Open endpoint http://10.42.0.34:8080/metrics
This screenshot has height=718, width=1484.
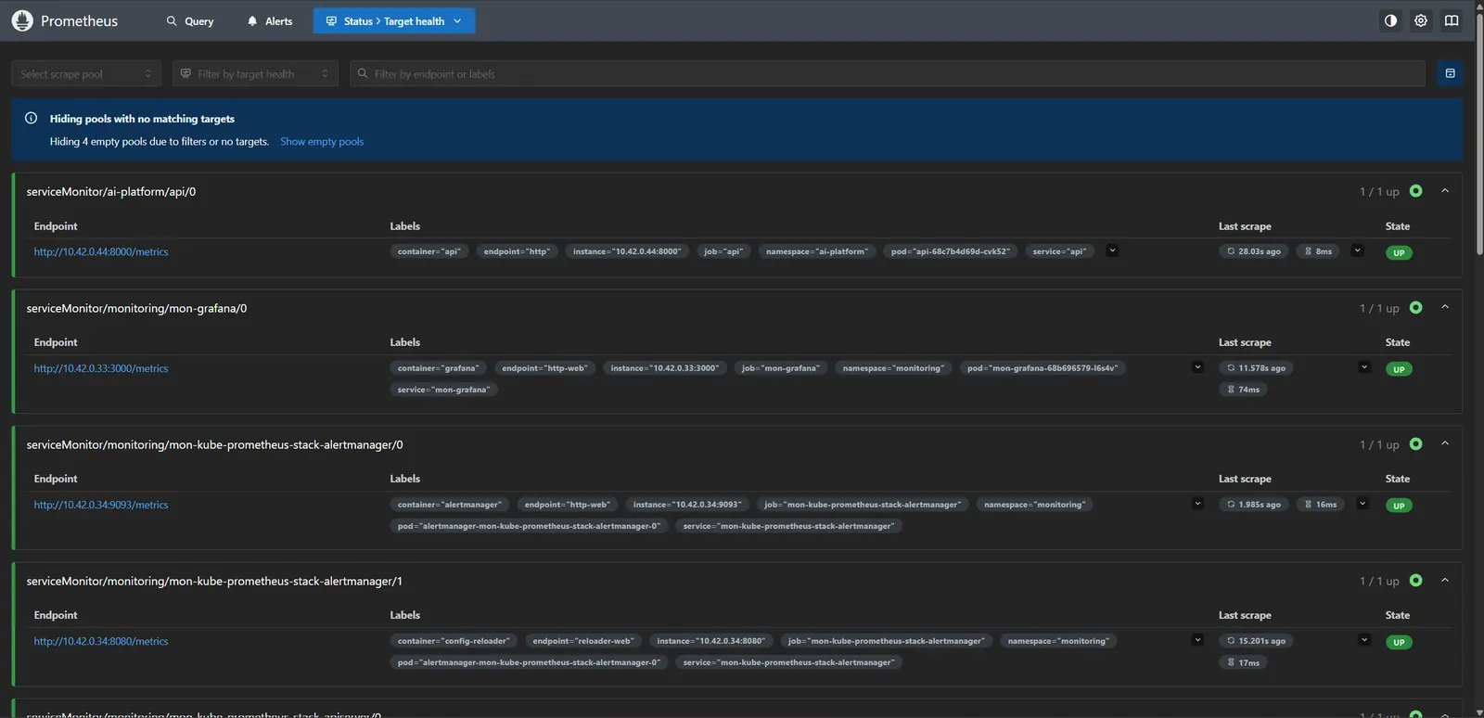click(101, 641)
